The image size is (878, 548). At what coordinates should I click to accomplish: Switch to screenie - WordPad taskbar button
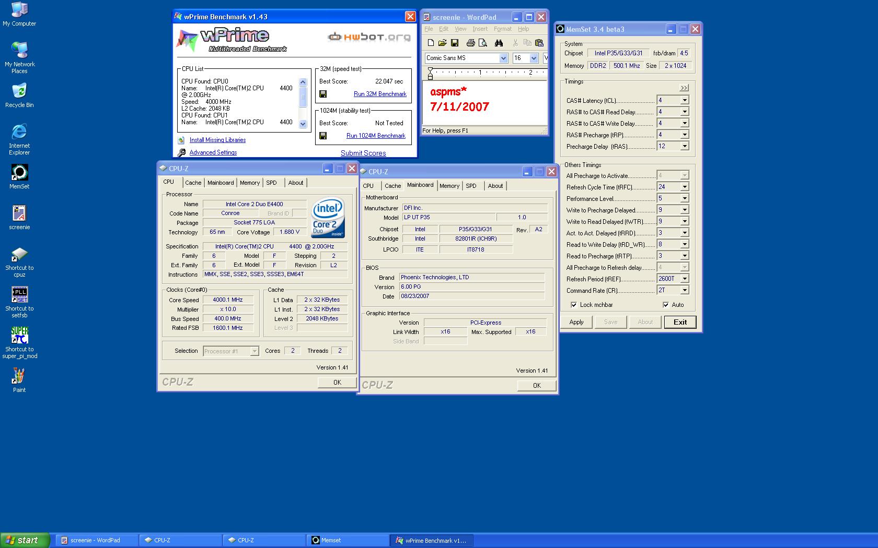(97, 540)
